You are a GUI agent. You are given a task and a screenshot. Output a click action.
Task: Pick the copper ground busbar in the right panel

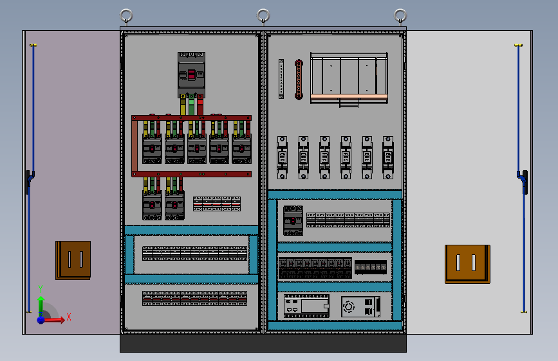[x=299, y=80]
